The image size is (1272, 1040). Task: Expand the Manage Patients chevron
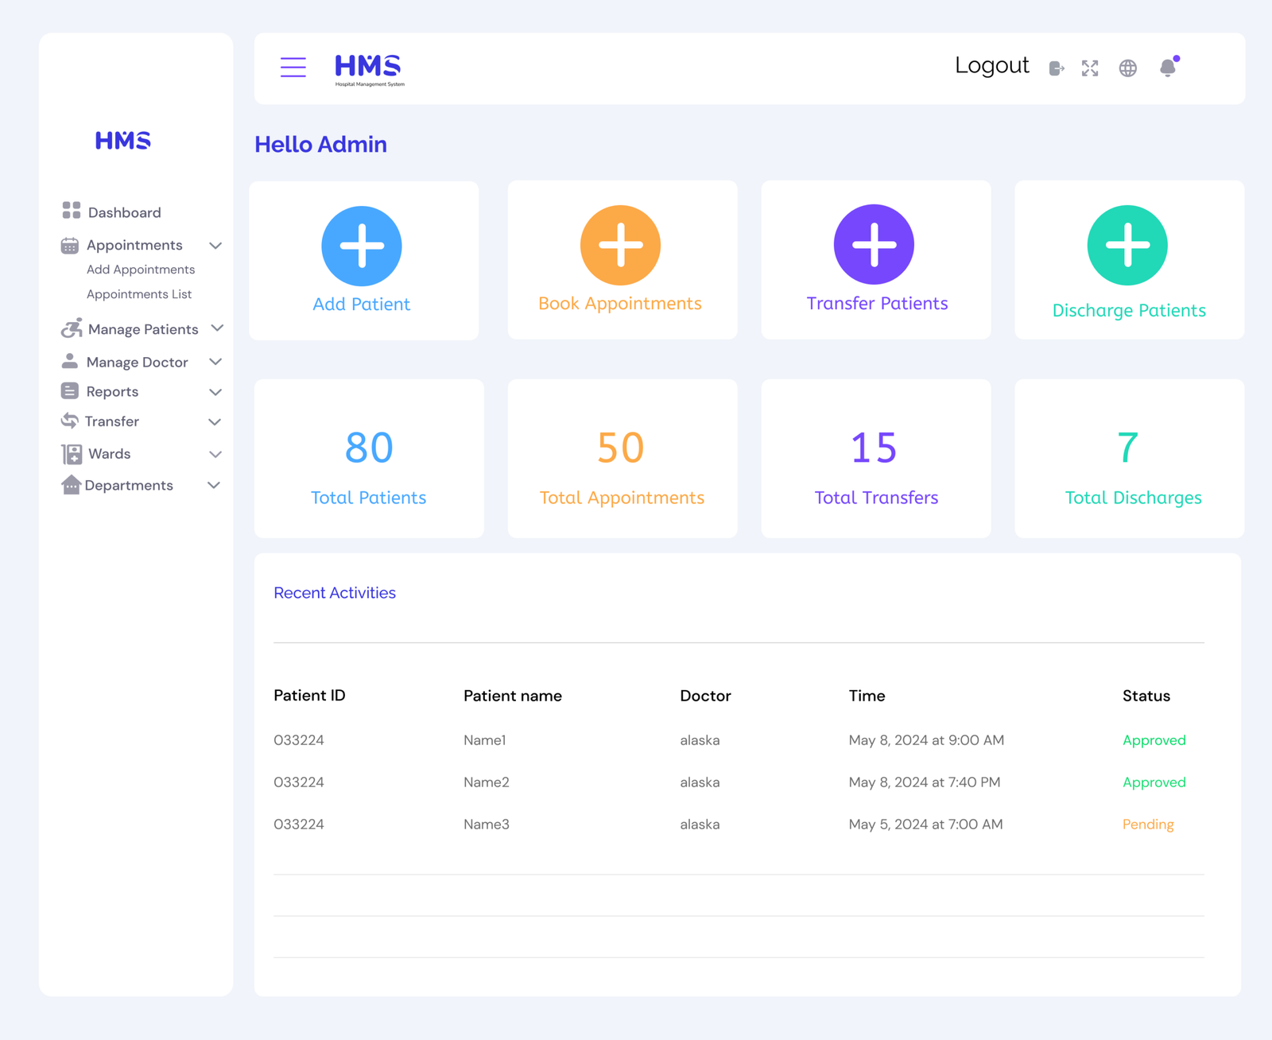click(x=217, y=328)
